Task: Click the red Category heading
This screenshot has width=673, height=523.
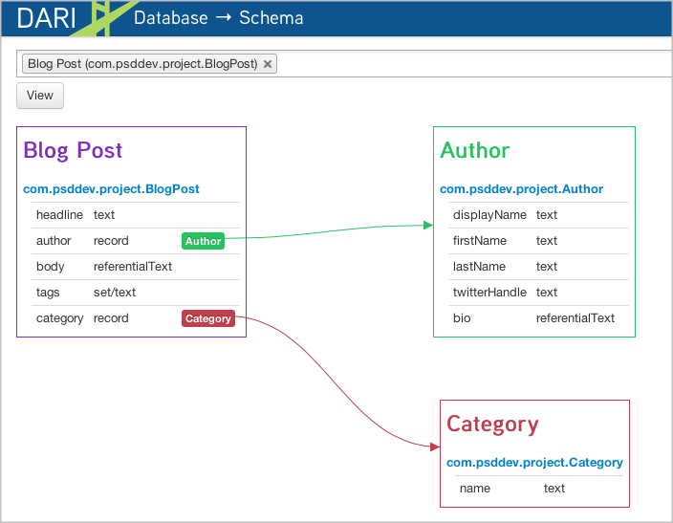Action: [x=492, y=425]
